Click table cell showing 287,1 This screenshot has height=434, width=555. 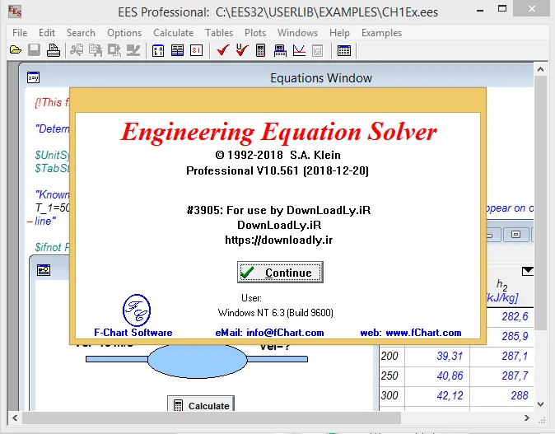point(502,356)
